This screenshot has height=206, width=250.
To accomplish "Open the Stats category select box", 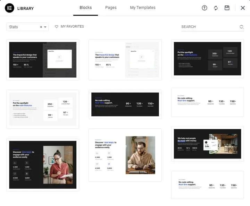I will point(23,27).
